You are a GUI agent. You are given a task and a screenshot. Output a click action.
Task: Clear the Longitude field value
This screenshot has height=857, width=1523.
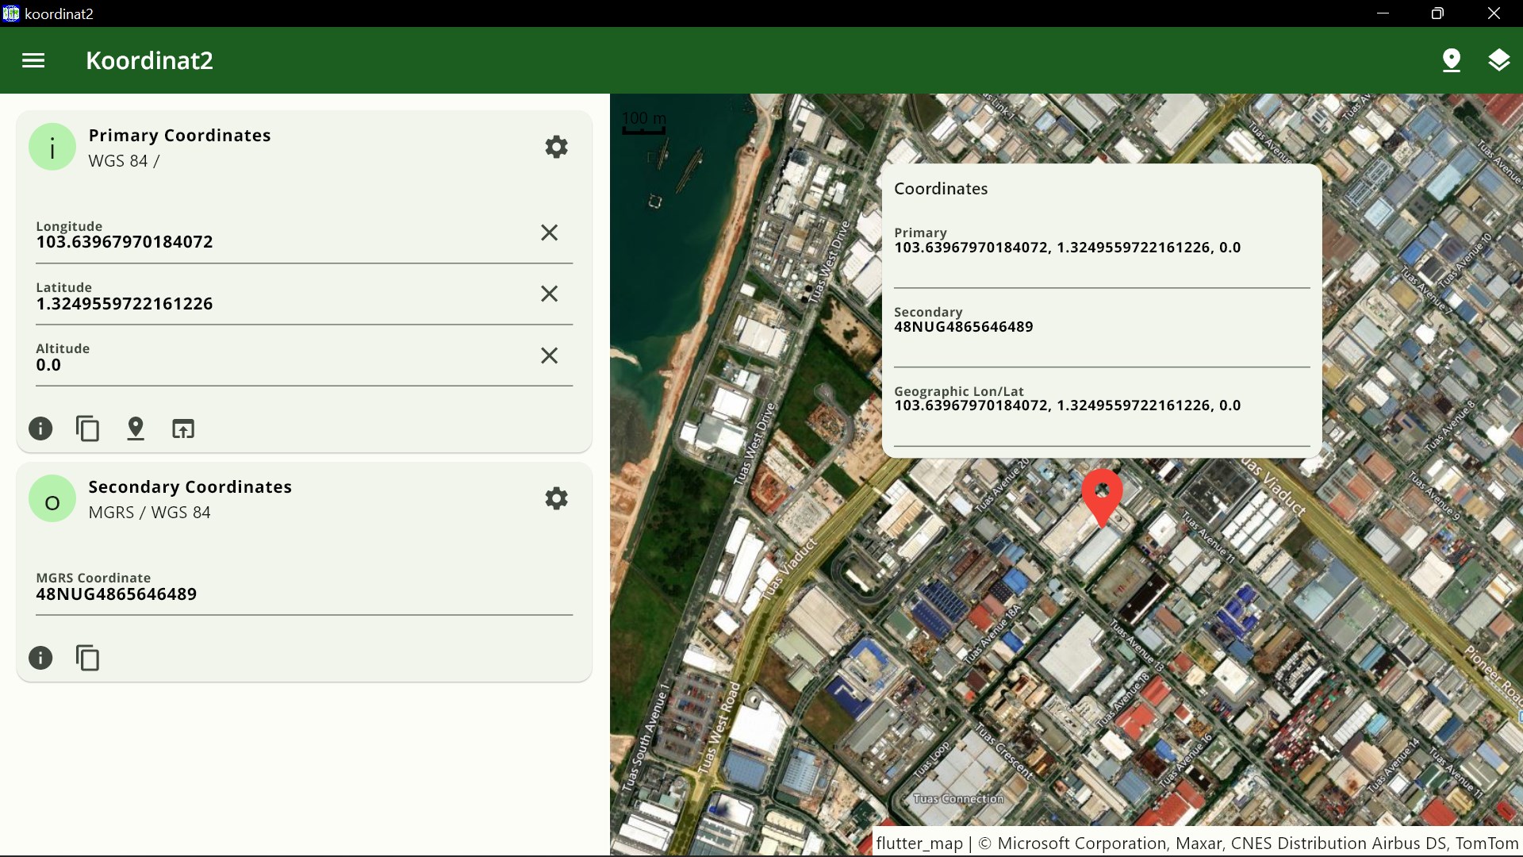point(549,233)
